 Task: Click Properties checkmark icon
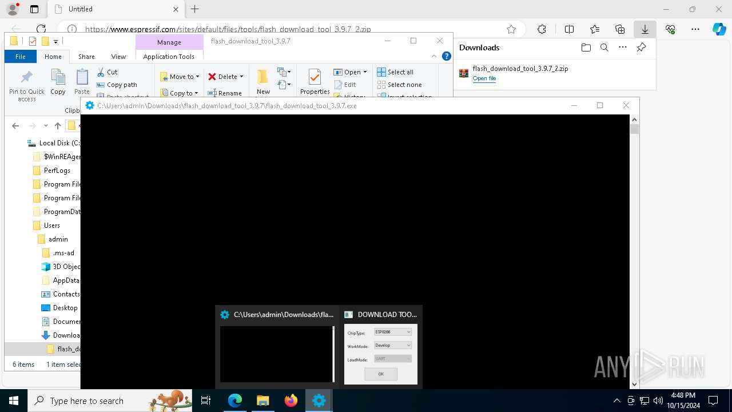315,77
